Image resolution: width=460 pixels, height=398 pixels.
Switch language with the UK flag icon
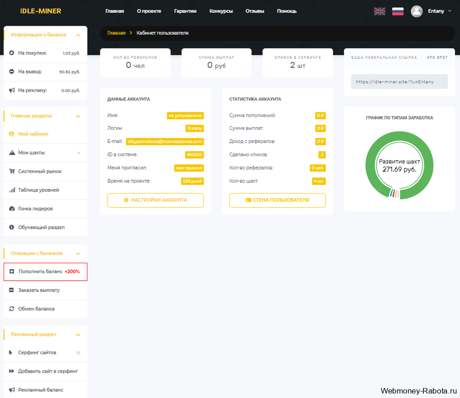(x=379, y=11)
